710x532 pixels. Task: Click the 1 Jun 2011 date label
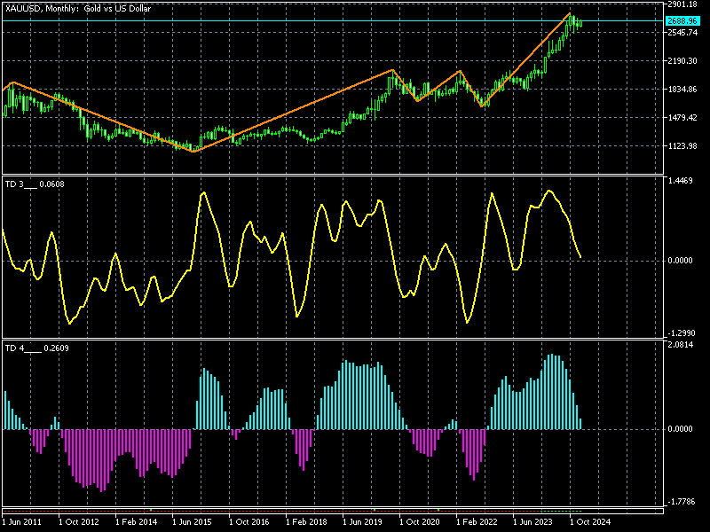coord(21,521)
